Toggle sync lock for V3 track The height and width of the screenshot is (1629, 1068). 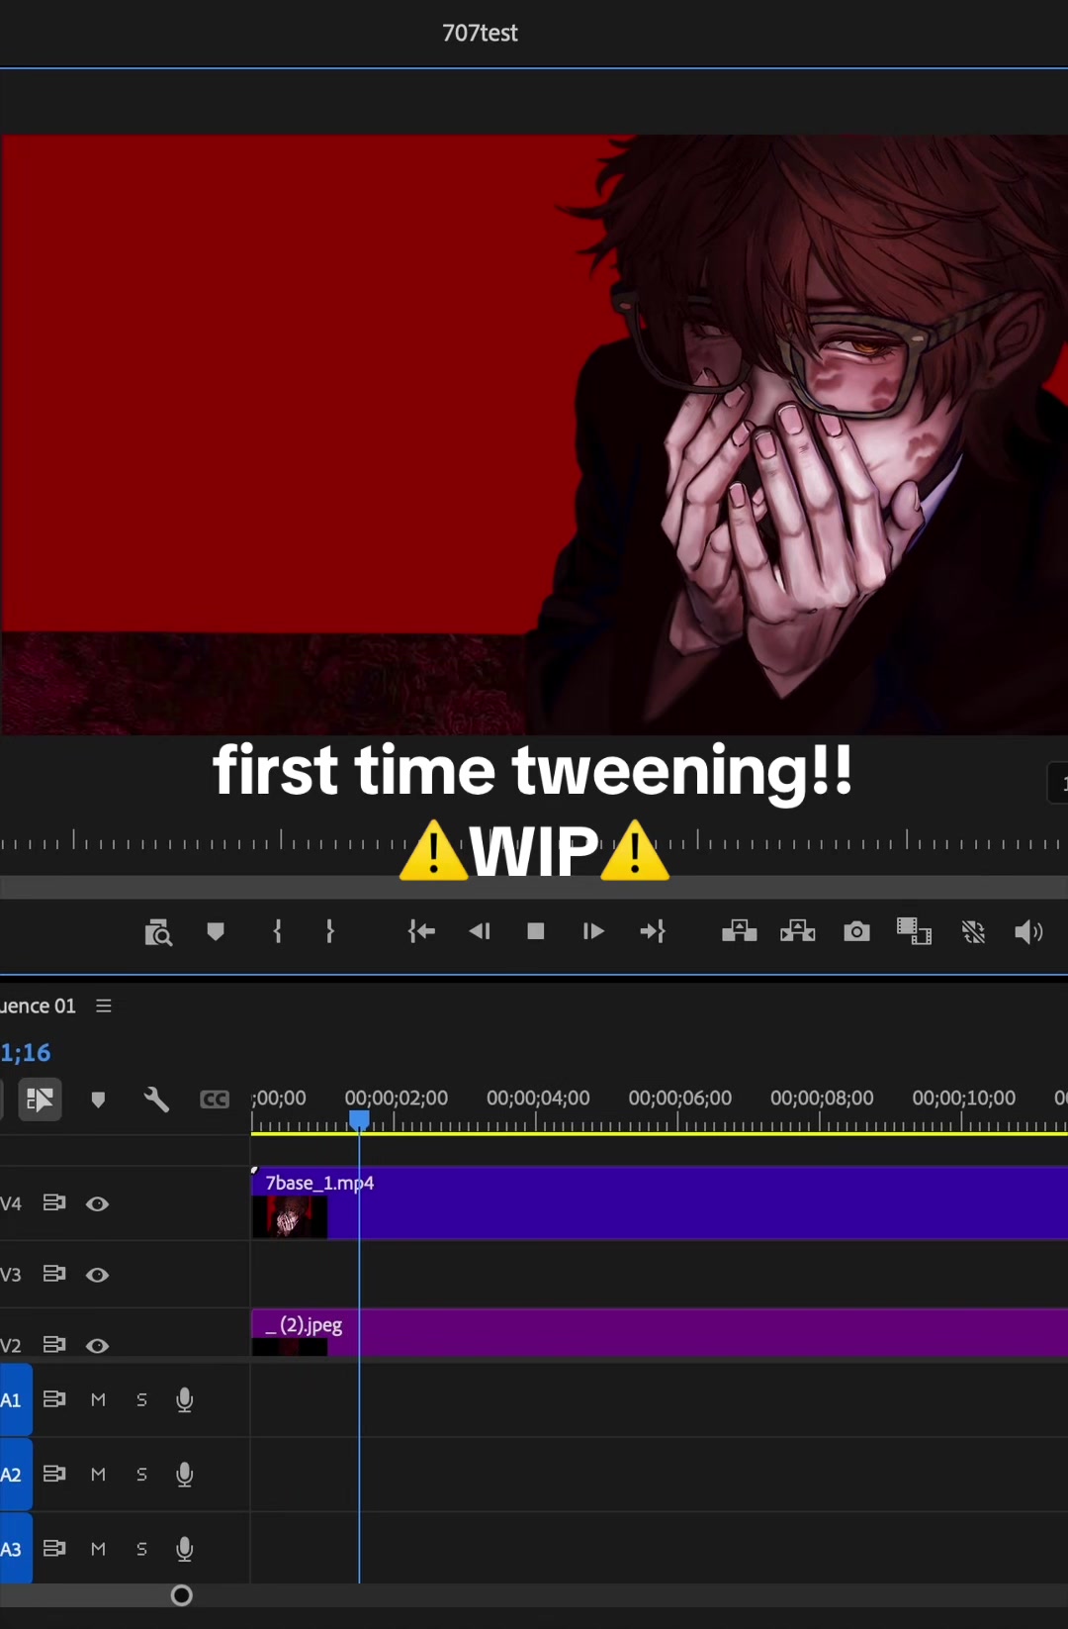(54, 1274)
